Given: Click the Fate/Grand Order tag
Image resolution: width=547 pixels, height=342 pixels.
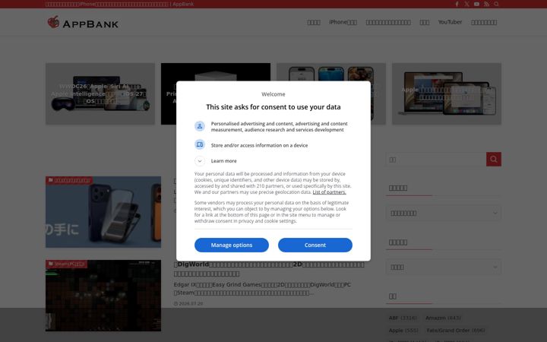Looking at the screenshot, I should click(x=456, y=330).
